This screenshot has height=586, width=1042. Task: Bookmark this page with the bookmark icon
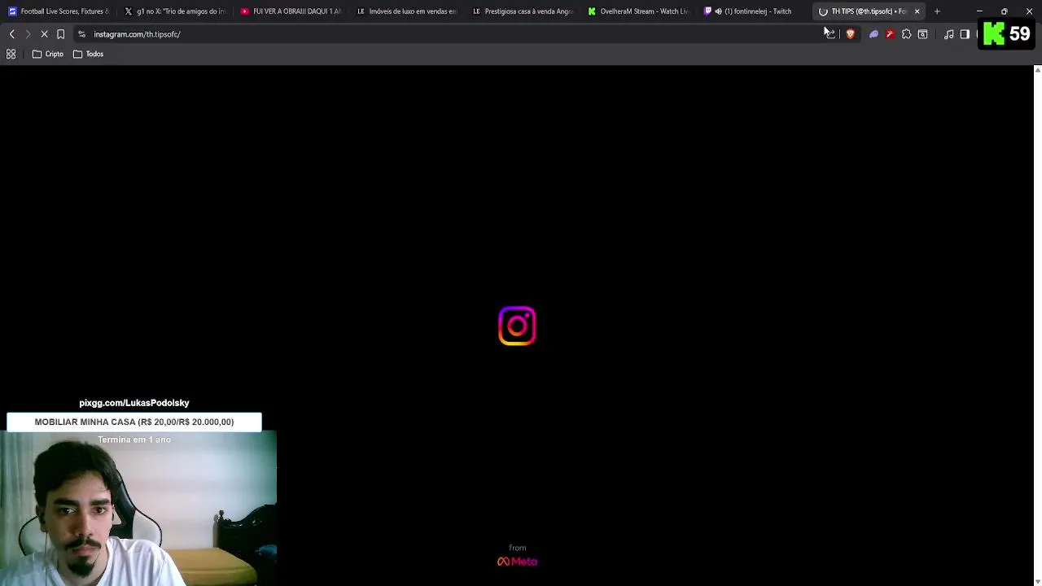point(60,34)
